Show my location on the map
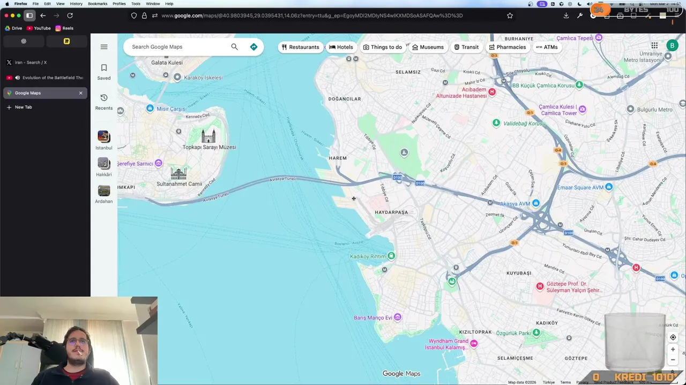 673,337
